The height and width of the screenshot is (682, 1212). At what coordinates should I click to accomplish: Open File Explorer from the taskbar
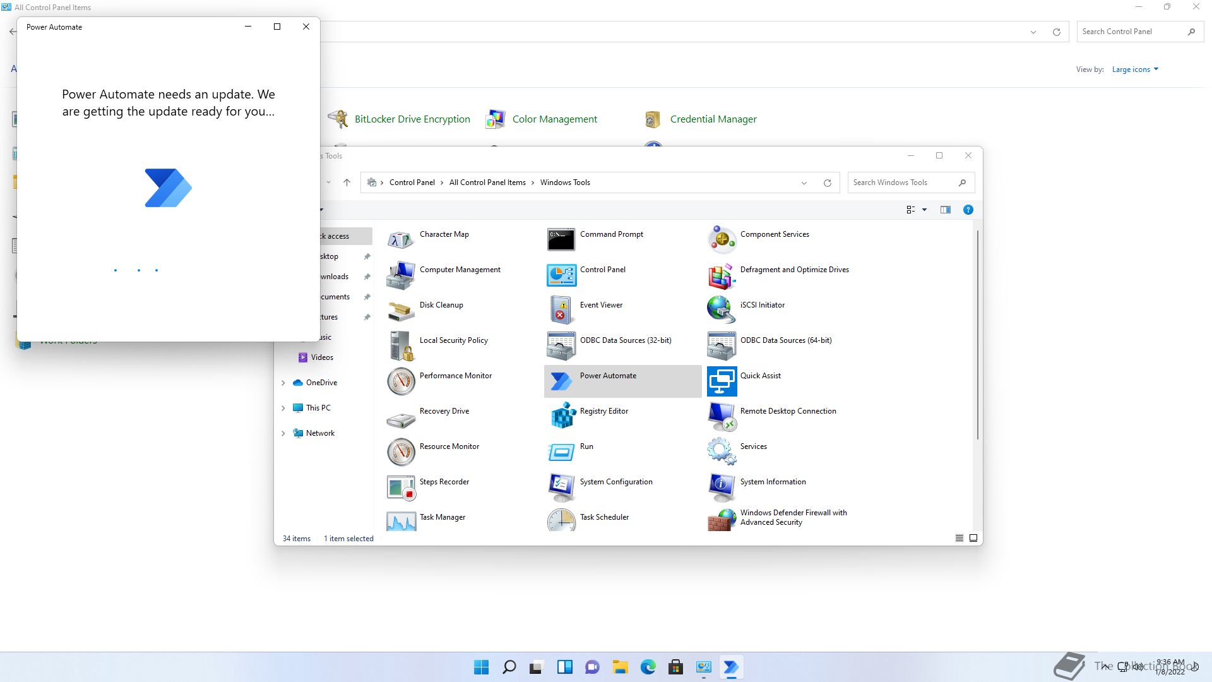620,667
